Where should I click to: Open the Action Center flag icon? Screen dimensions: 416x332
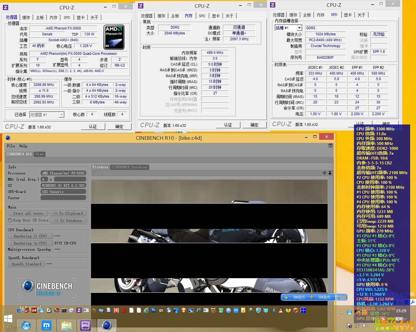pos(349,326)
